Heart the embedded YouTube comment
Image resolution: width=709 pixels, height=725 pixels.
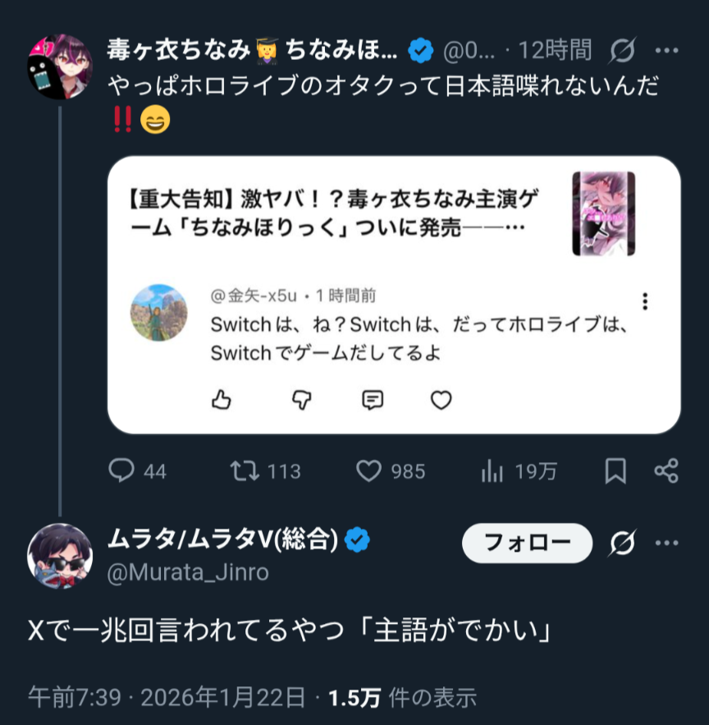[x=441, y=400]
